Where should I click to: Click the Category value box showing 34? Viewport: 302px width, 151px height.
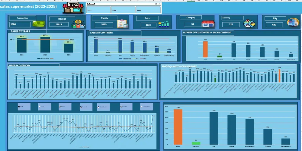(193, 24)
